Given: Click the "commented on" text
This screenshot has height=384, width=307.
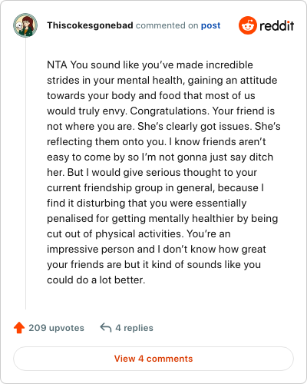Looking at the screenshot, I should 167,25.
